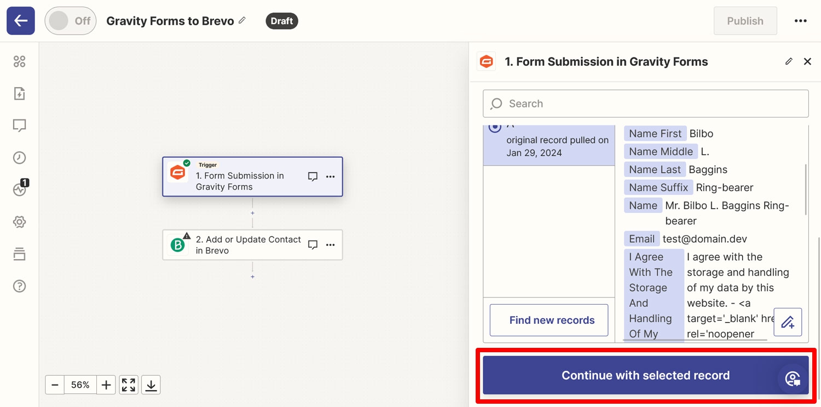821x407 pixels.
Task: Click the Baggins last name value
Action: 708,170
